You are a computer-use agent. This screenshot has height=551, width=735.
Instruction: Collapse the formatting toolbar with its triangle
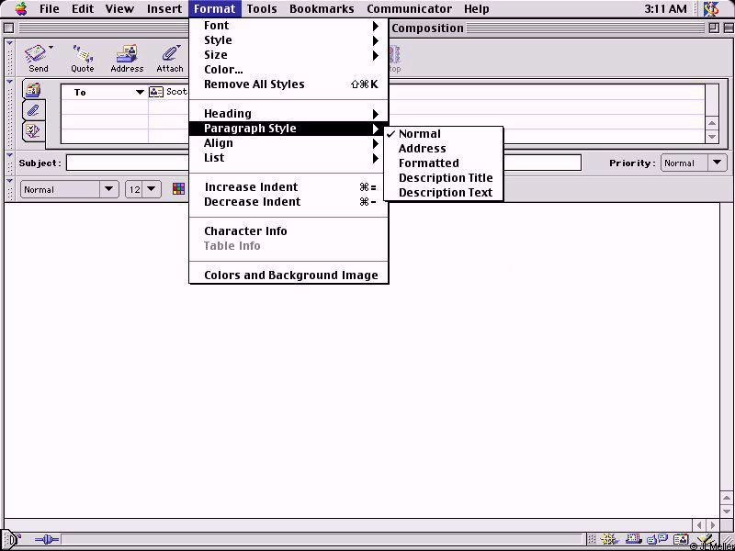[x=9, y=181]
